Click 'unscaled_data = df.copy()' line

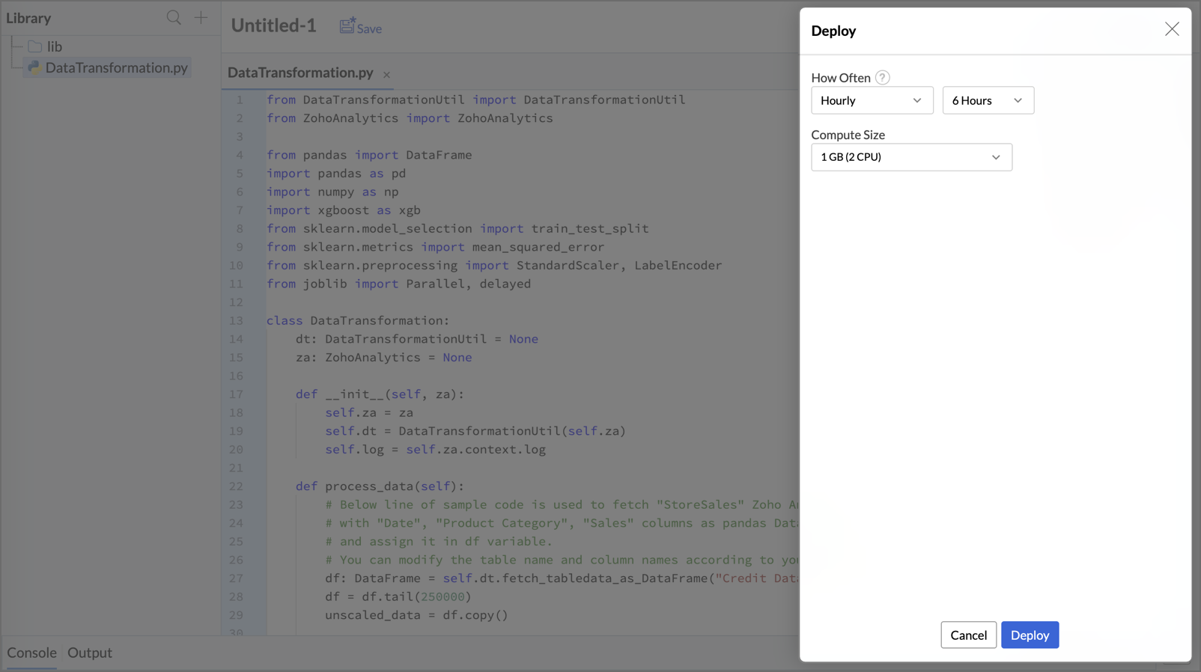(x=416, y=615)
